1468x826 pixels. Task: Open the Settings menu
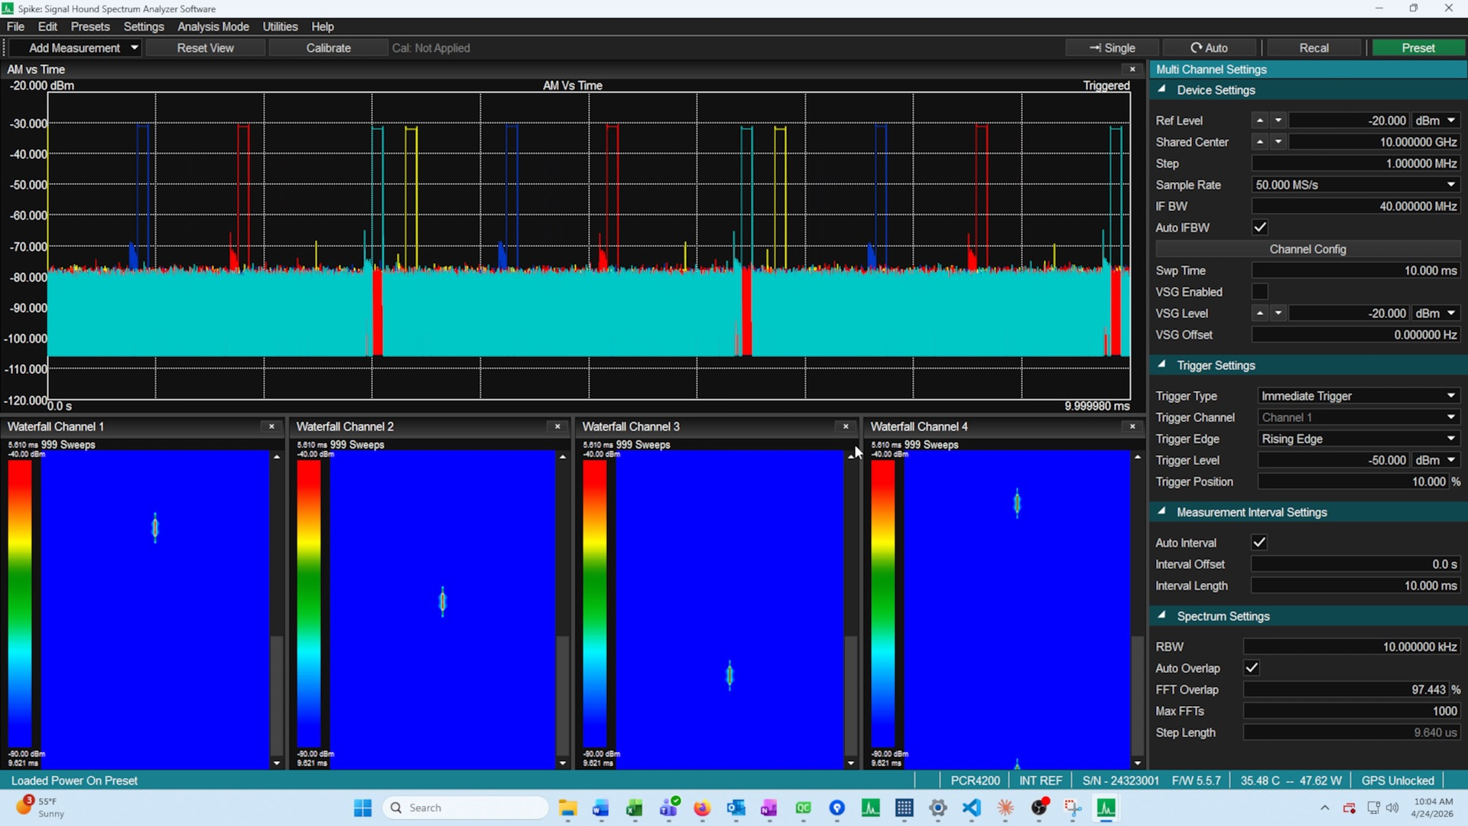(144, 27)
